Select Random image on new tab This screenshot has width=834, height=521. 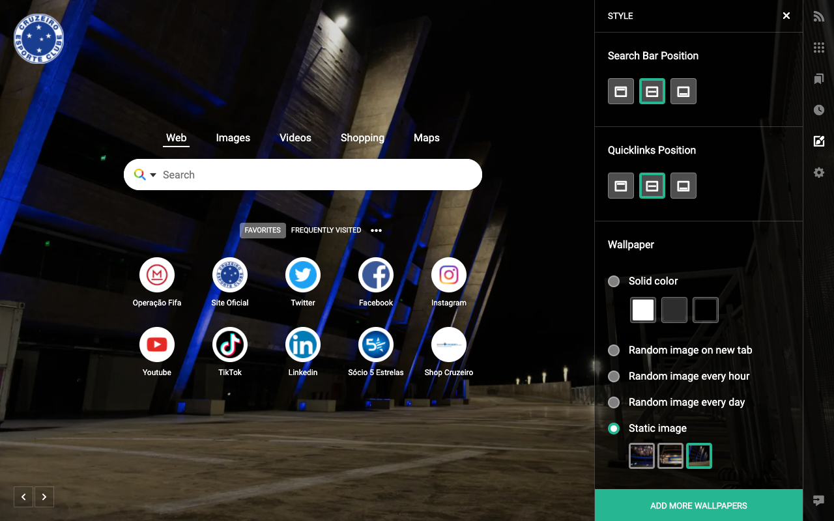point(614,350)
